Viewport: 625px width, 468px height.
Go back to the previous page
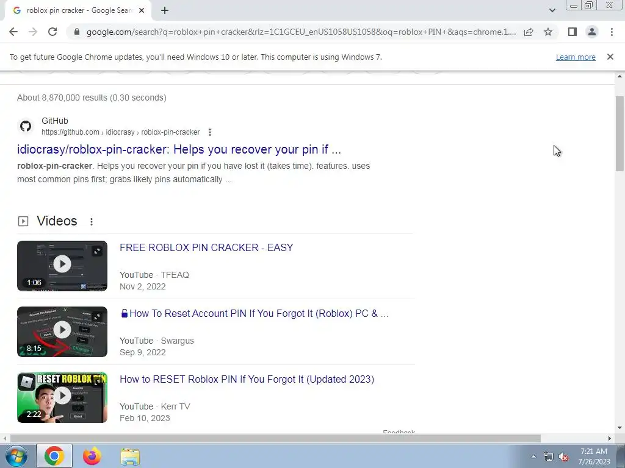(x=13, y=32)
